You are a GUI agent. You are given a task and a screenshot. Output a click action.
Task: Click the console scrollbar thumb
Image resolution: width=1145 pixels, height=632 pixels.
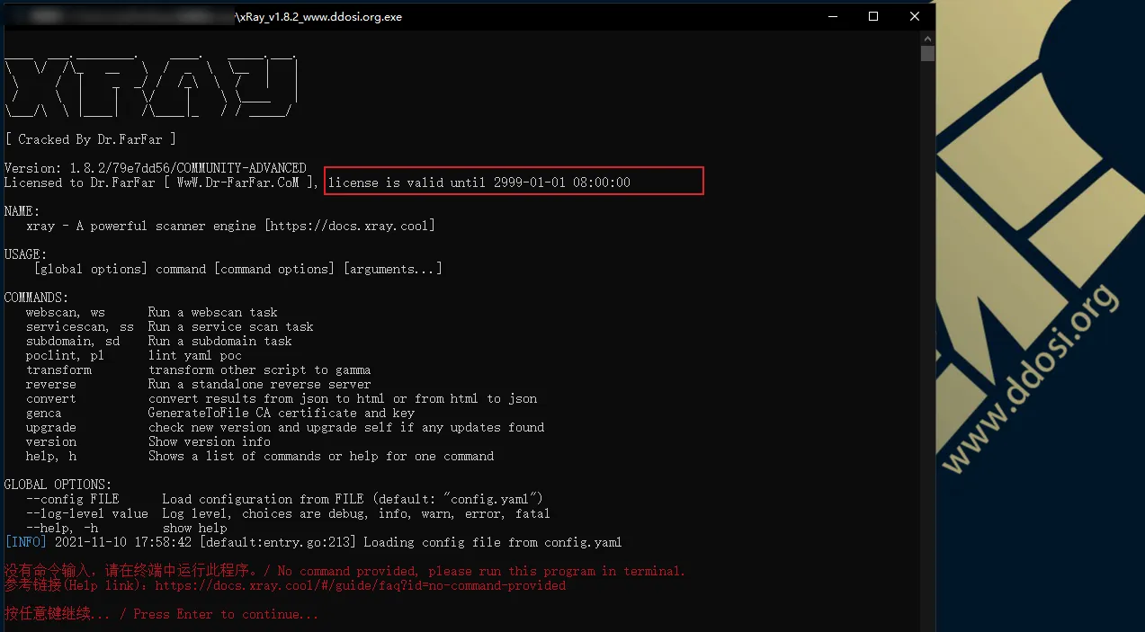pyautogui.click(x=927, y=53)
